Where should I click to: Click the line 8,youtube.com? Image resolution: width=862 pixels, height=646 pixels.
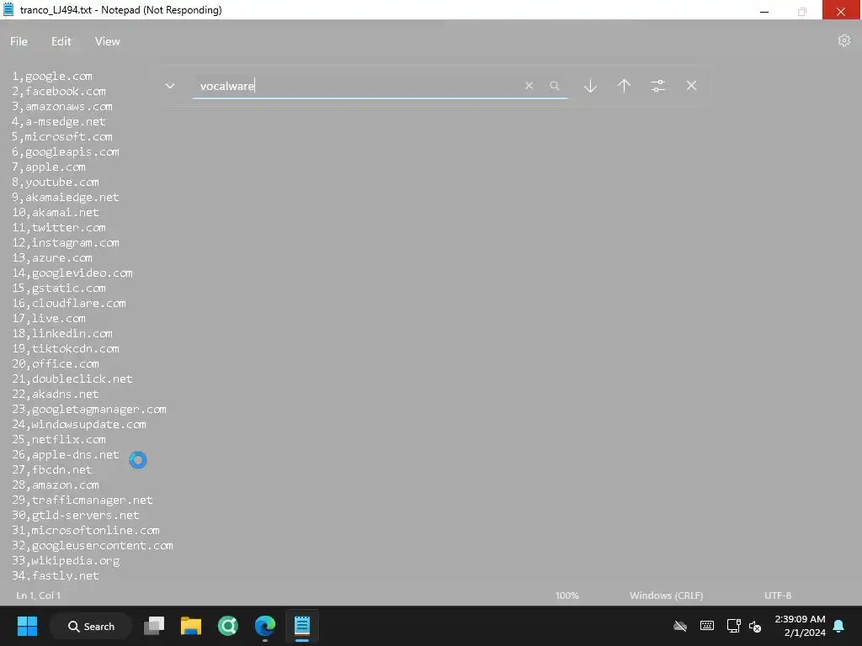click(56, 183)
